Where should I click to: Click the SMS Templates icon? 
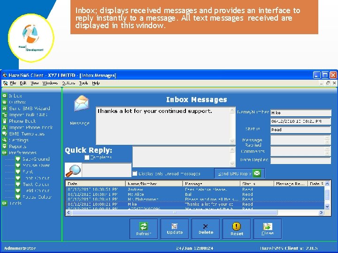(5, 134)
